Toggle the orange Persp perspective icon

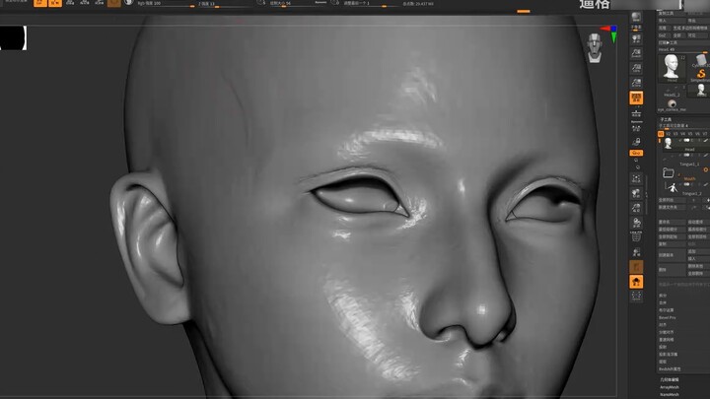coord(636,99)
